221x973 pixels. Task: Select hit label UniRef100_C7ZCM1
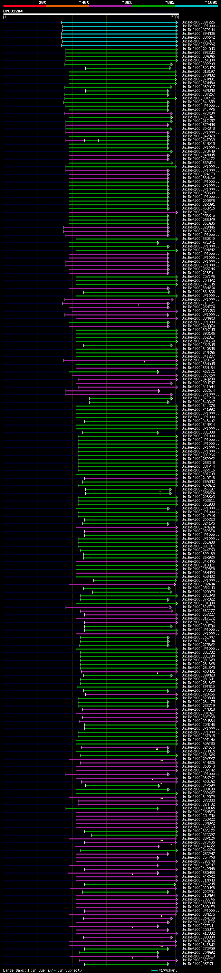(198, 926)
